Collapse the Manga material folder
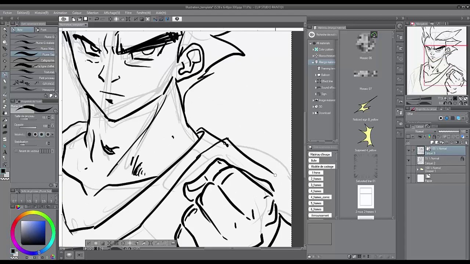Image resolution: width=470 pixels, height=264 pixels. [313, 62]
